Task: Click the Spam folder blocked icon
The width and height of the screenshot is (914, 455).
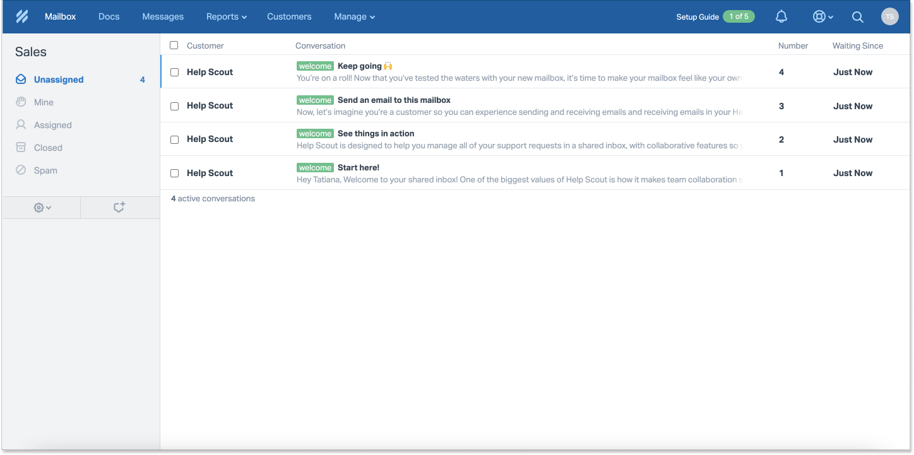Action: point(21,170)
